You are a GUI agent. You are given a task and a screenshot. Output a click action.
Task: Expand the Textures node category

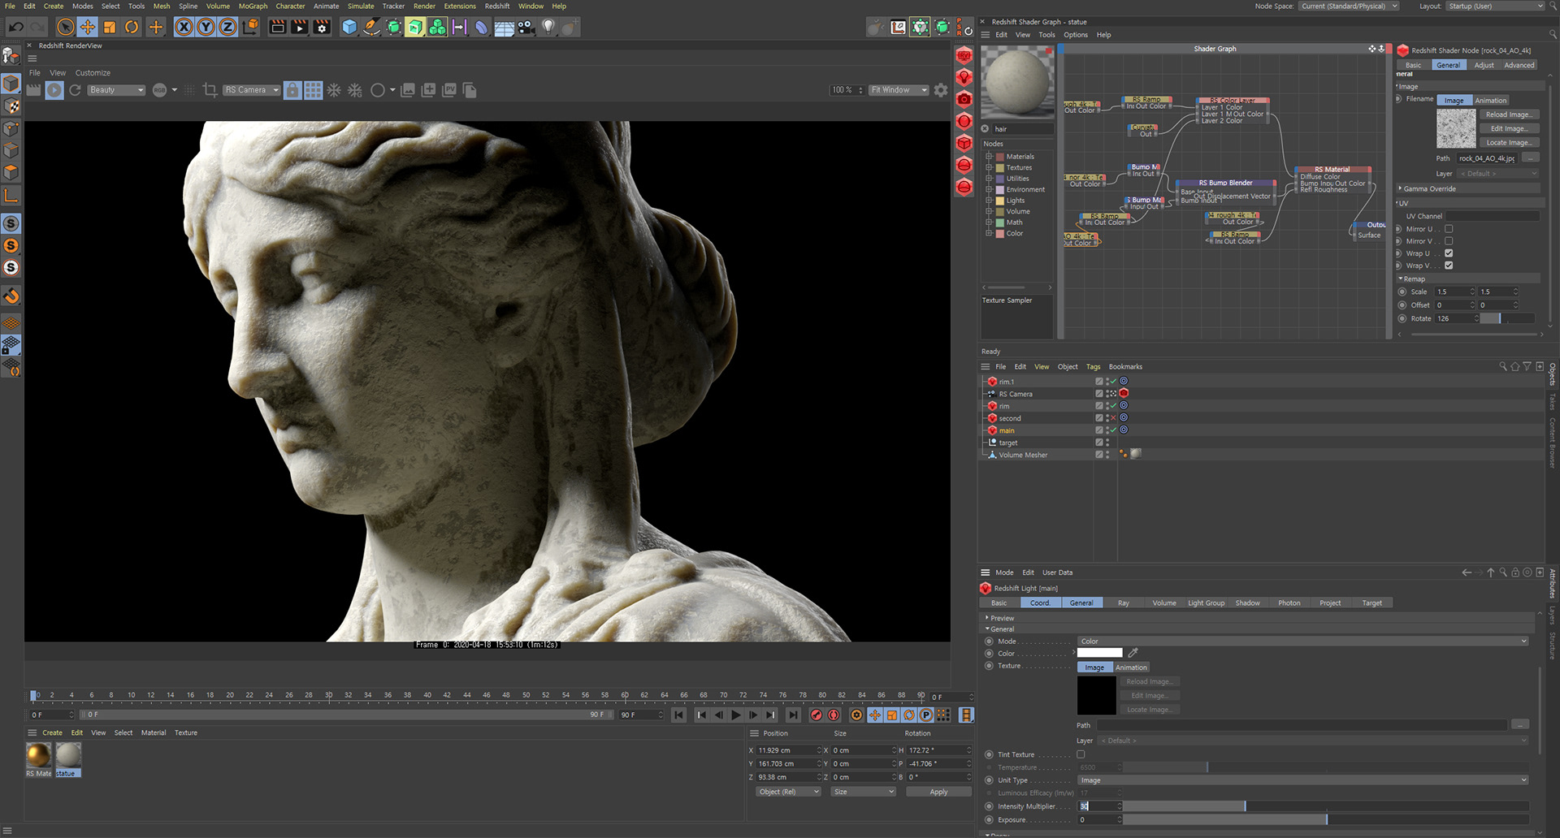(x=989, y=167)
